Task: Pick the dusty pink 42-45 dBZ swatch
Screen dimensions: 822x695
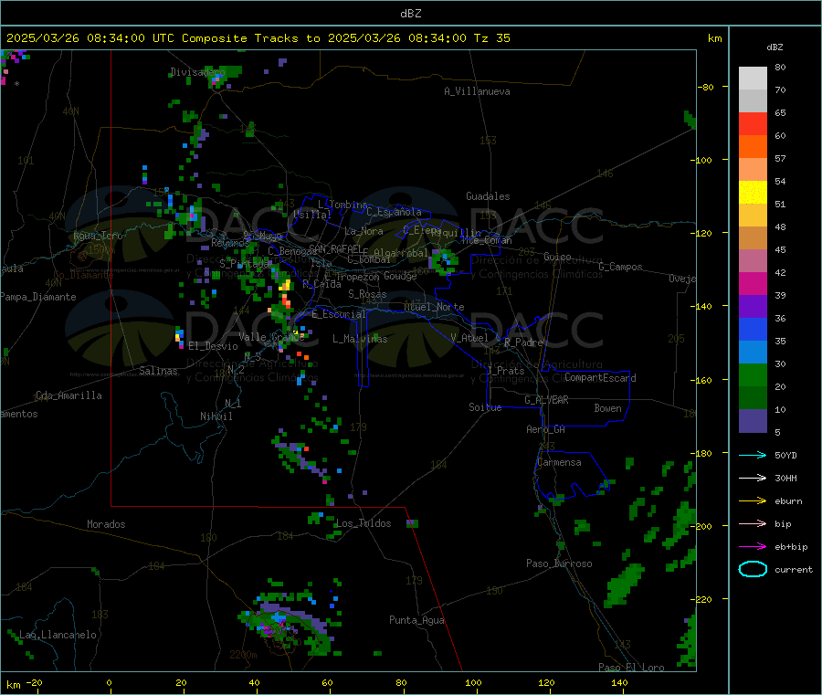Action: point(753,261)
